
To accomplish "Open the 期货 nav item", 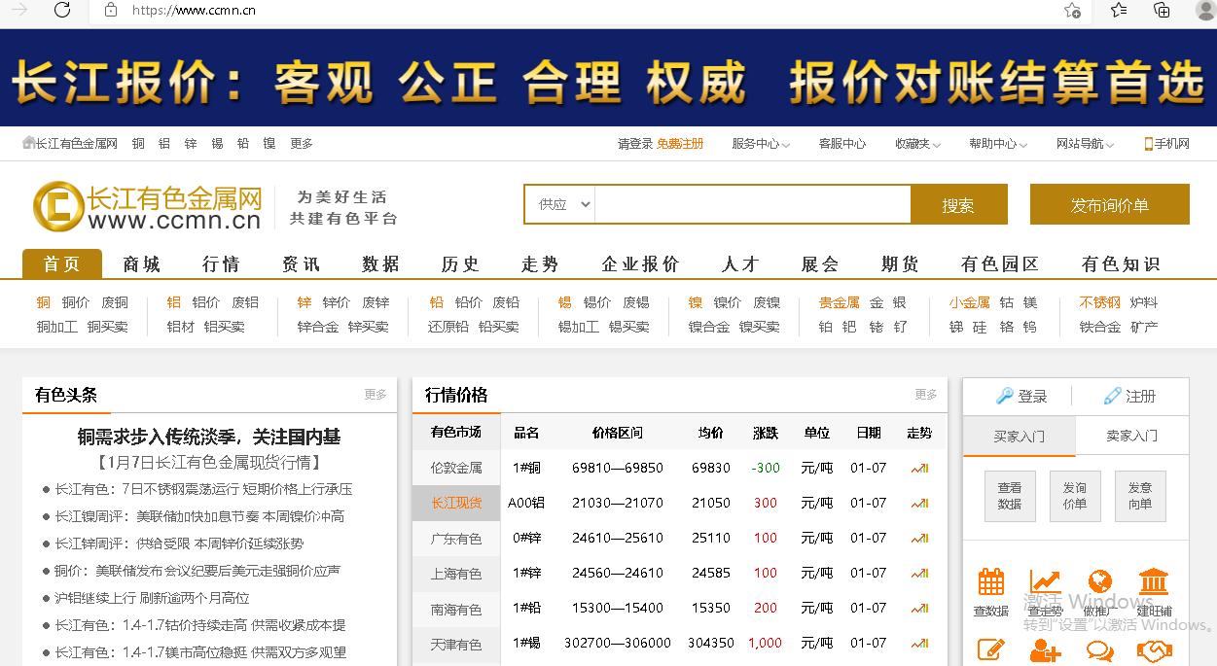I will tap(900, 263).
